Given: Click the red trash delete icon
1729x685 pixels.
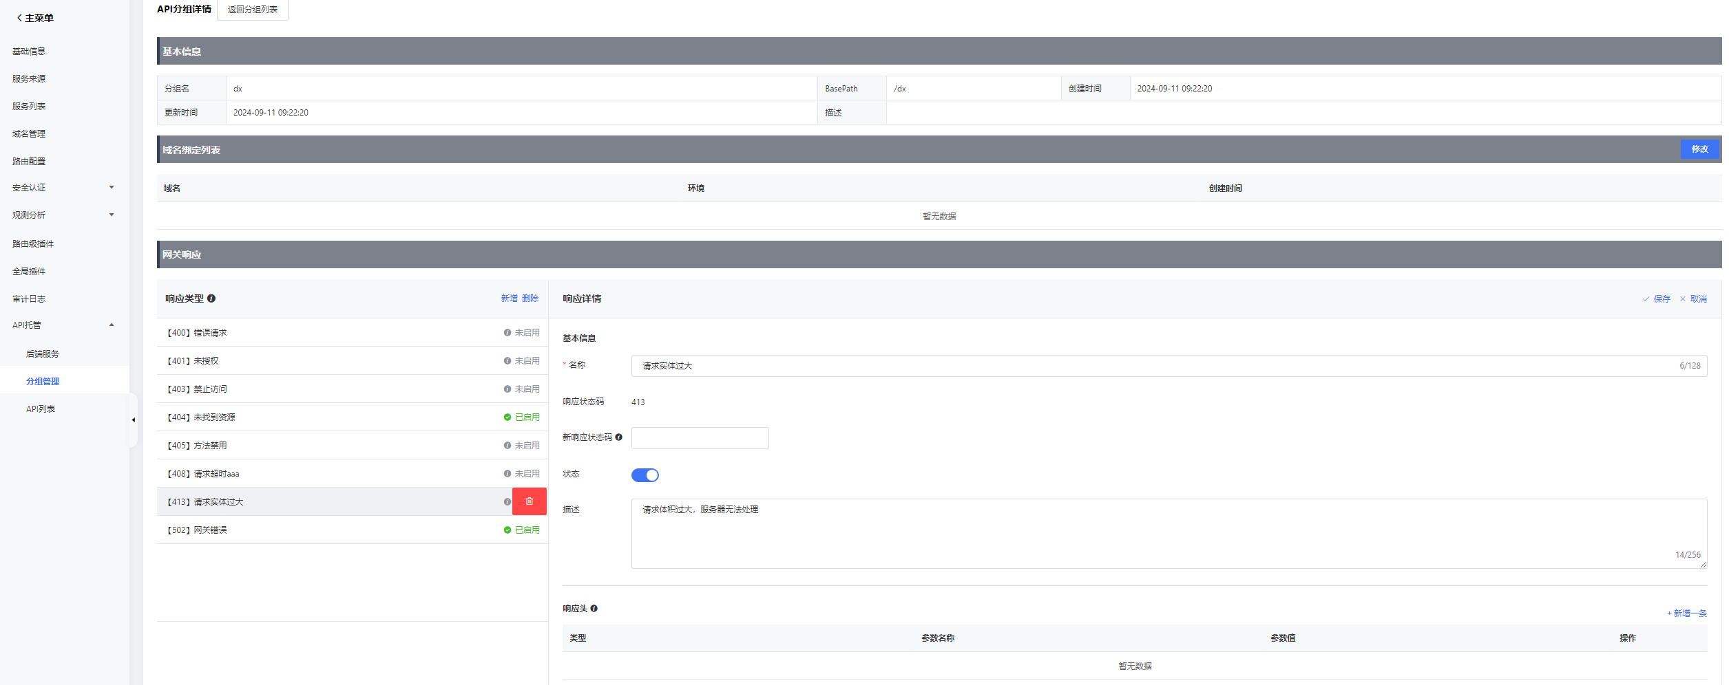Looking at the screenshot, I should tap(529, 501).
